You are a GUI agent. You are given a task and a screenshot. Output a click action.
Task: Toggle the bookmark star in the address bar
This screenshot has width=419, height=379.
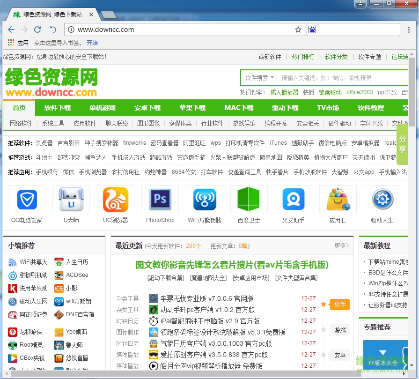(298, 30)
